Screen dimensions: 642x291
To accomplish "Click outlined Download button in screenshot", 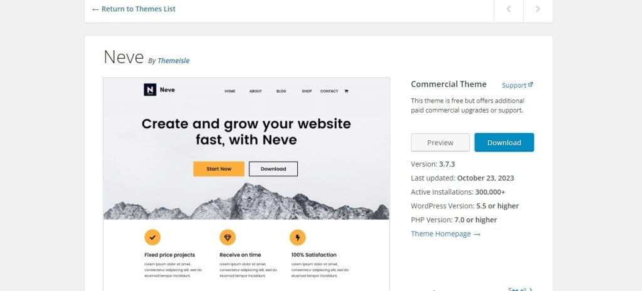I will 273,169.
